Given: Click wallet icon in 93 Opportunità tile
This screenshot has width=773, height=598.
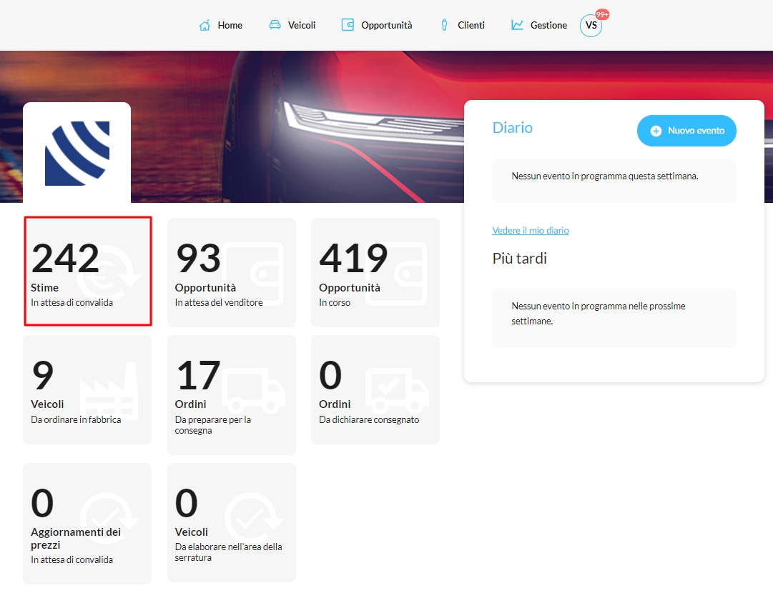Looking at the screenshot, I should point(252,274).
